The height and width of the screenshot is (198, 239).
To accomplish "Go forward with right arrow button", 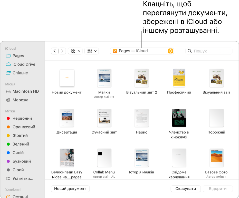I will [62, 51].
